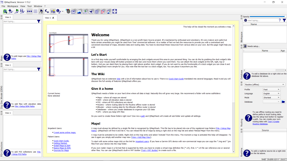Open the Getting Started link
The image size is (287, 161).
(60, 143)
